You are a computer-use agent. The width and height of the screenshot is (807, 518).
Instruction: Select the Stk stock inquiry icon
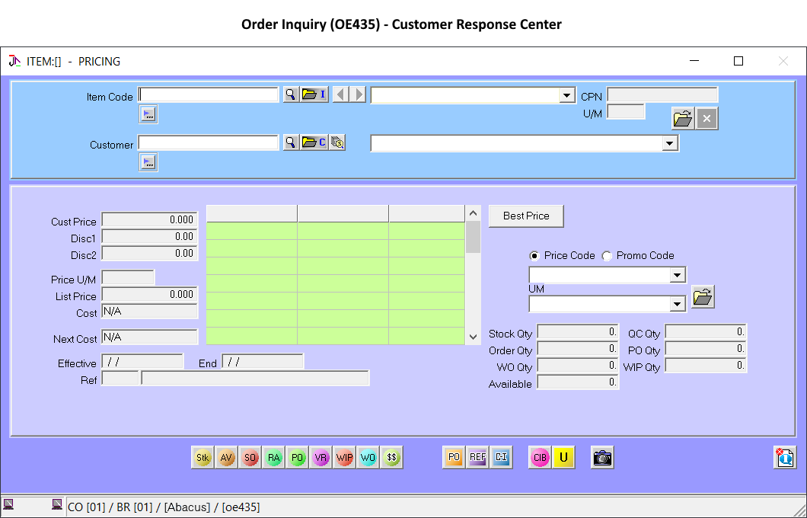(202, 457)
